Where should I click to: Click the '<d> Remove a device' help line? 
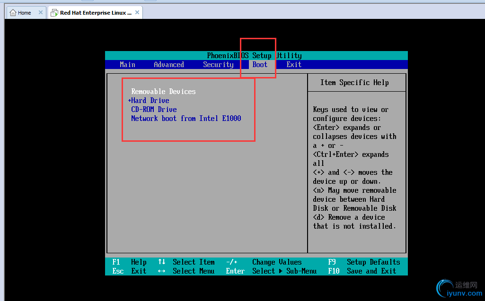coord(349,217)
